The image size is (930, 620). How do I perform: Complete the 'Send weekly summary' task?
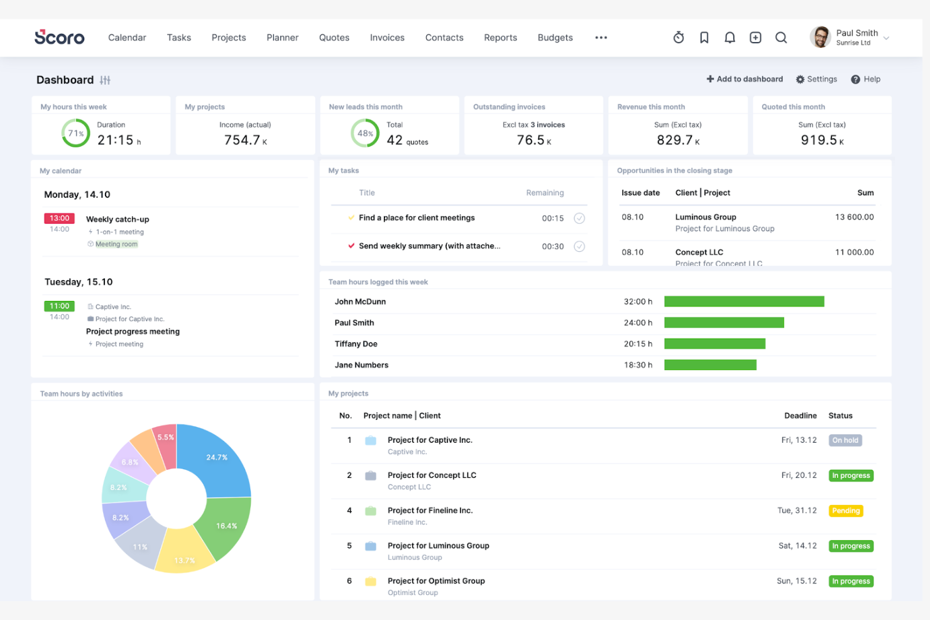579,246
